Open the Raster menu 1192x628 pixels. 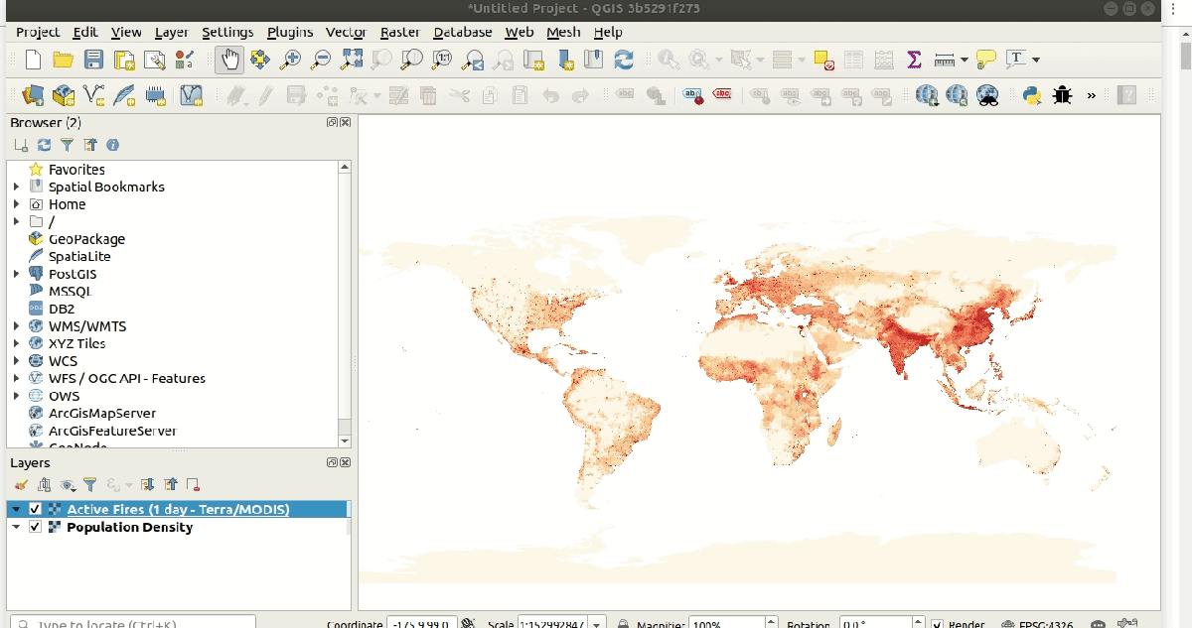399,32
